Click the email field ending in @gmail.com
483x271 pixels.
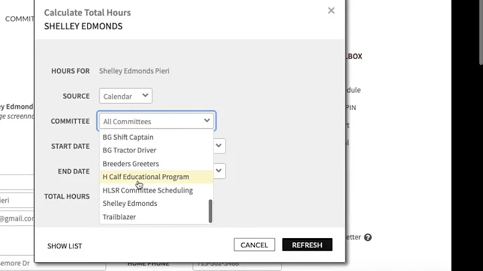click(17, 218)
